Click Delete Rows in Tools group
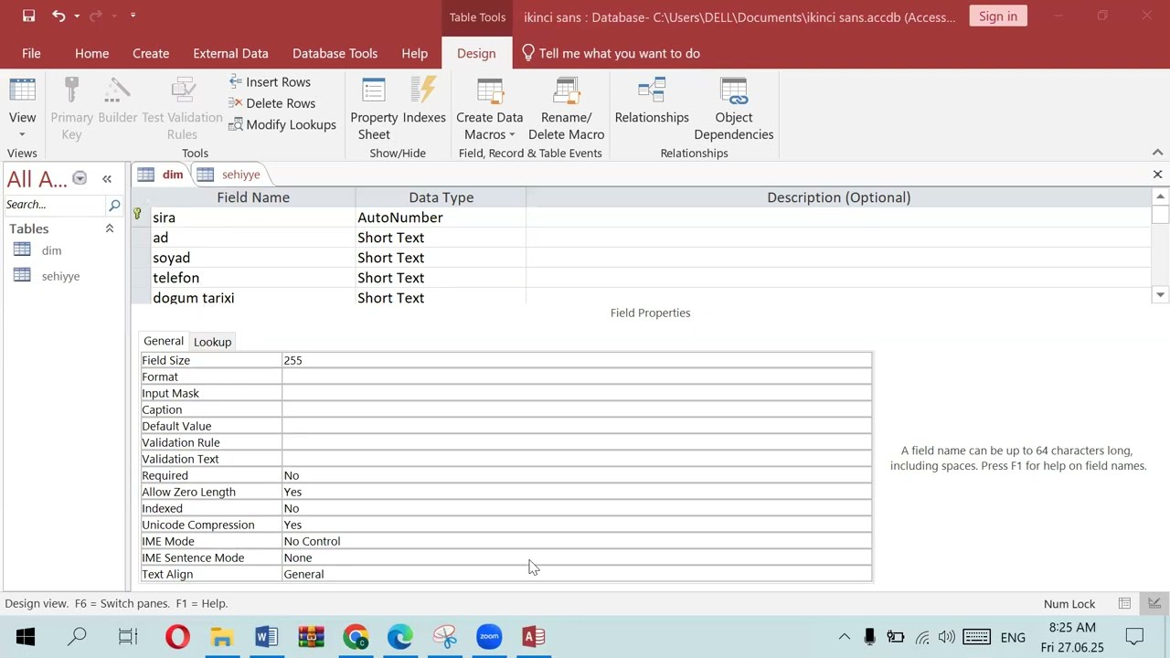The image size is (1170, 658). tap(271, 103)
